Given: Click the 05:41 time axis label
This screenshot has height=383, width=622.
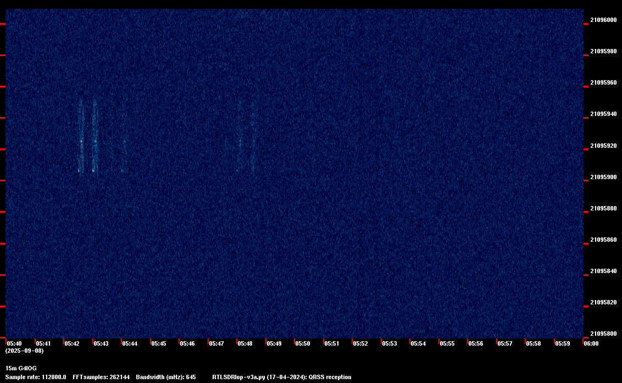Looking at the screenshot, I should click(43, 343).
